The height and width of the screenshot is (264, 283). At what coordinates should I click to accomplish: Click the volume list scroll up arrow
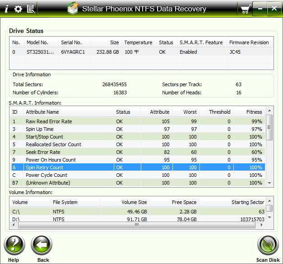coord(269,201)
